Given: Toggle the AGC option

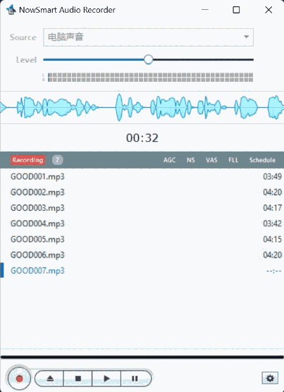Looking at the screenshot, I should coord(169,160).
